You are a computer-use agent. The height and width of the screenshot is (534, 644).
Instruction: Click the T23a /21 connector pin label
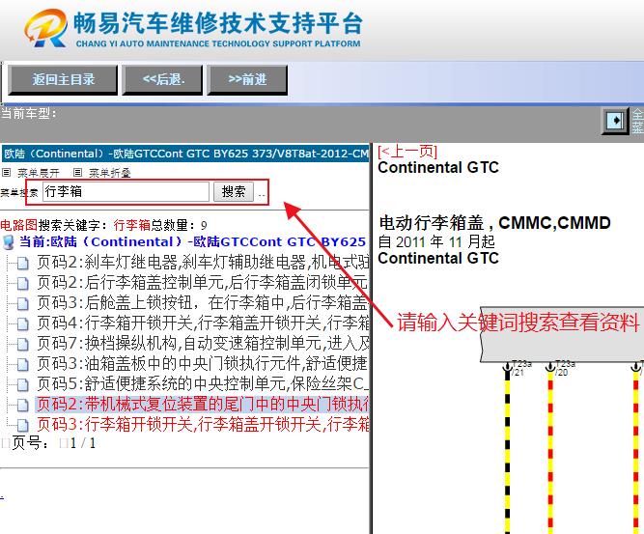[521, 368]
